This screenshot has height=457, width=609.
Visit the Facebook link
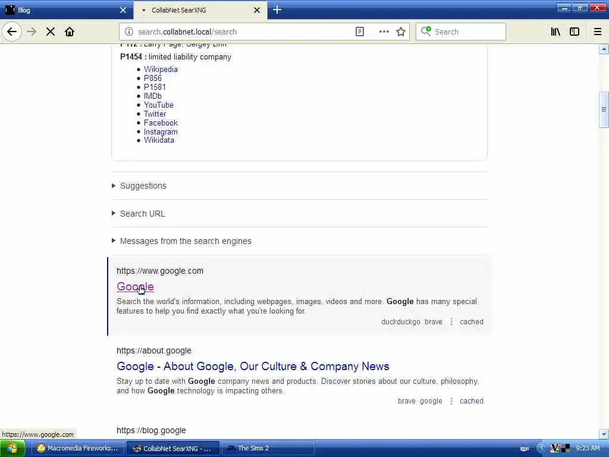coord(161,123)
